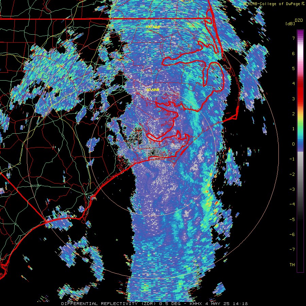Screen dimensions: 306x306
Task: Select the 6 value on the scale
Action: [293, 53]
